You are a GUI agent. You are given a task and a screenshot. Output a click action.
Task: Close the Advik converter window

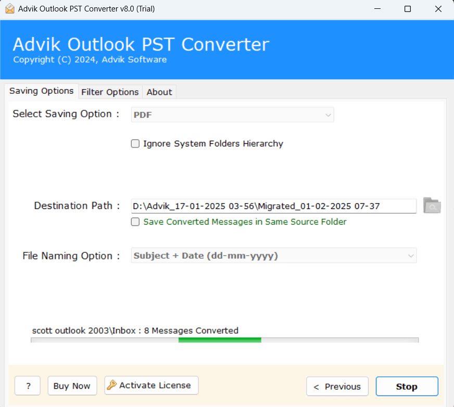[x=438, y=9]
